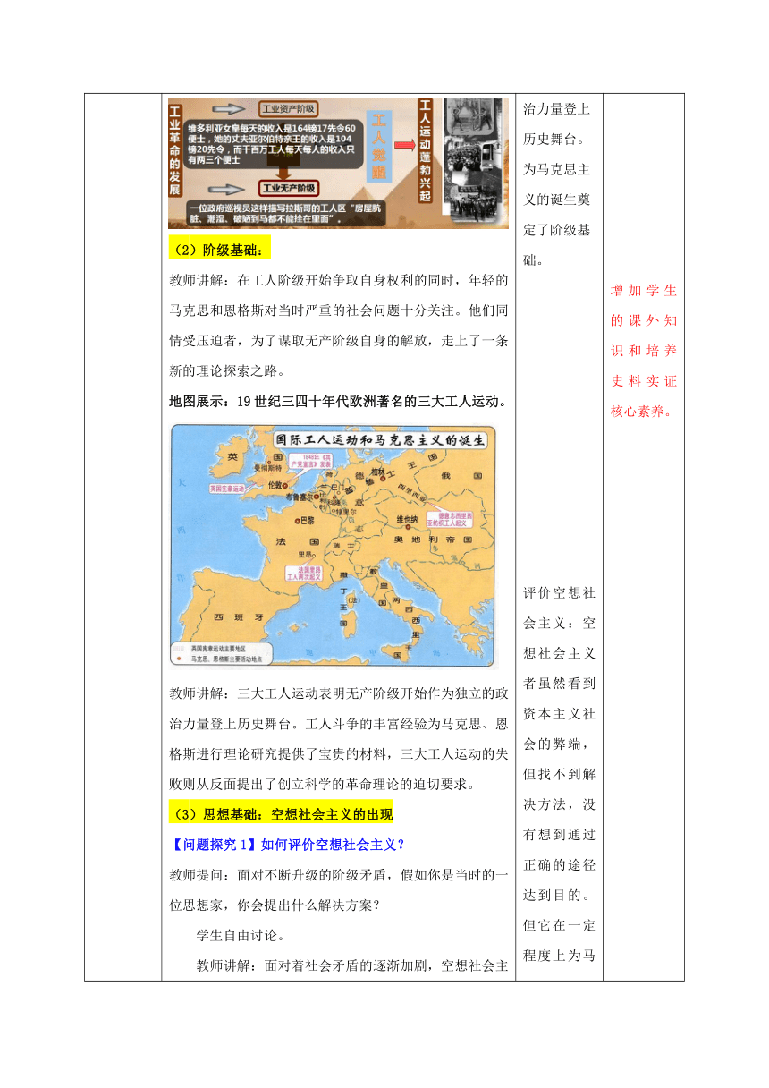Click the line '位思想家,你会提出什么解决方案?'

273,905
